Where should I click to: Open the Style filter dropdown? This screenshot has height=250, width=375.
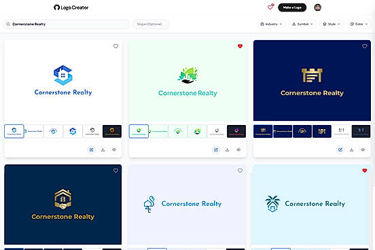pyautogui.click(x=332, y=24)
